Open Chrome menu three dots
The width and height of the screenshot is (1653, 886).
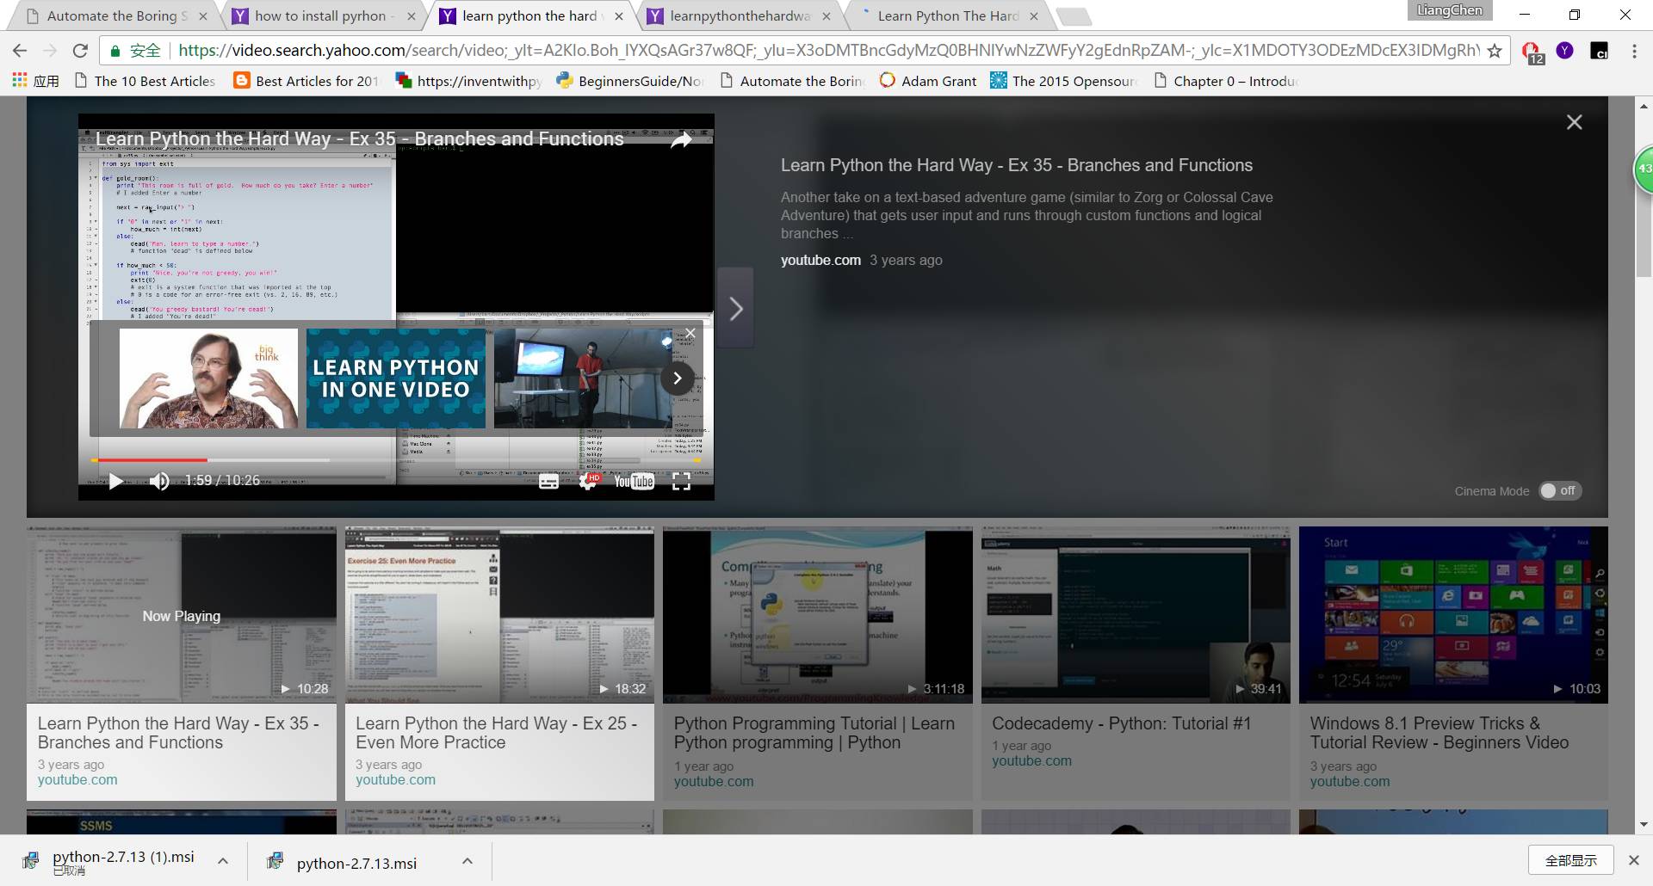point(1634,51)
